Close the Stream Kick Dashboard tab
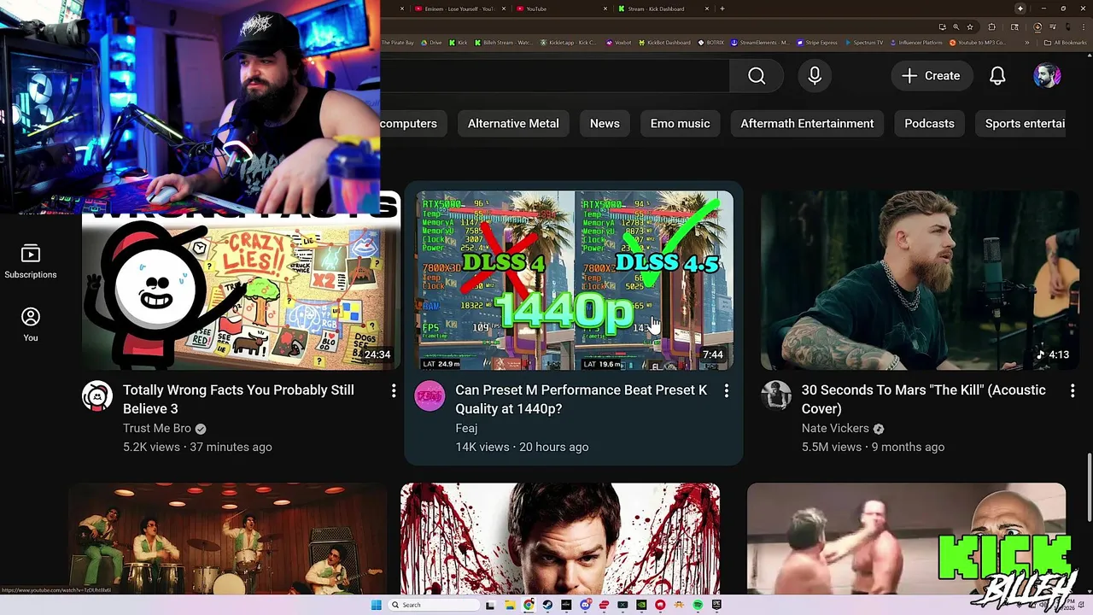The width and height of the screenshot is (1093, 615). pos(707,9)
